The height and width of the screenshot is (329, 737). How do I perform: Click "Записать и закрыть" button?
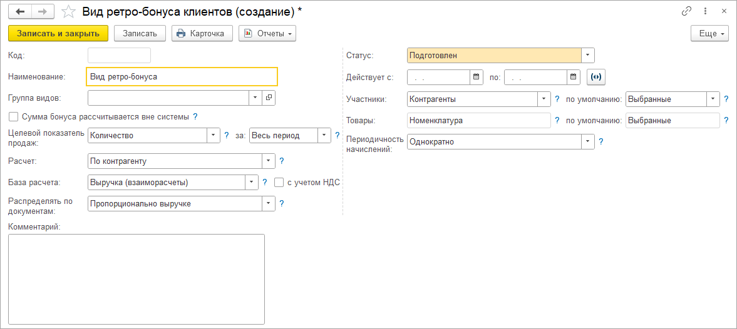[x=58, y=33]
